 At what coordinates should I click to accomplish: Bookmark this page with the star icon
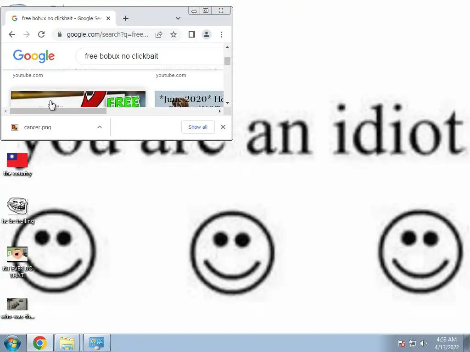click(173, 34)
